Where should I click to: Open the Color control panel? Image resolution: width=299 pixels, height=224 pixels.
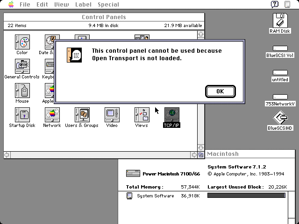click(x=22, y=43)
